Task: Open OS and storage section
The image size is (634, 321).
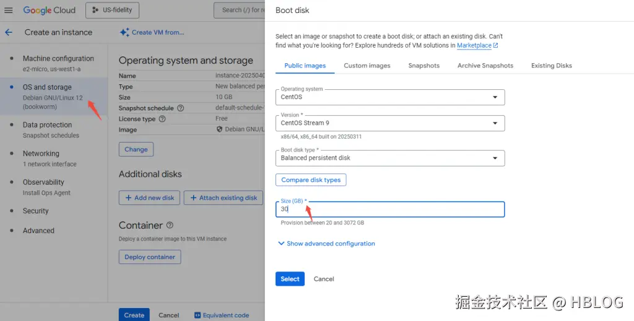Action: tap(54, 97)
